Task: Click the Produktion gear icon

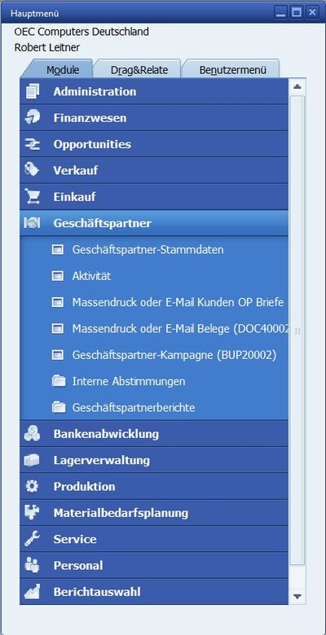Action: tap(32, 486)
